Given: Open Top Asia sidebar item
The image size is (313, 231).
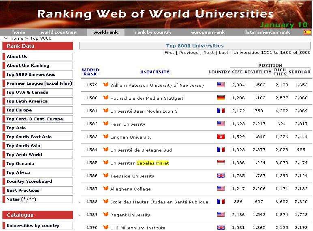Looking at the screenshot, I should pos(38,128).
